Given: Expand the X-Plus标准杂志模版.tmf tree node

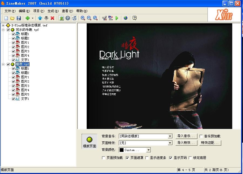Looking at the screenshot, I should point(3,25).
